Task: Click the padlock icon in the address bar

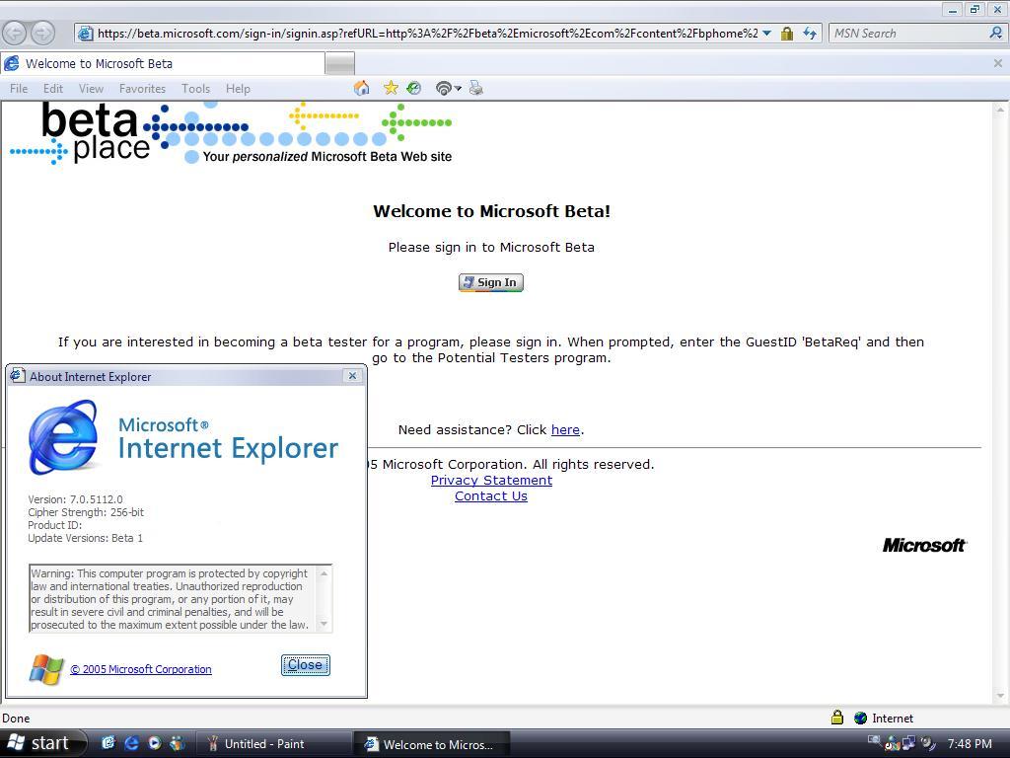Action: tap(786, 34)
